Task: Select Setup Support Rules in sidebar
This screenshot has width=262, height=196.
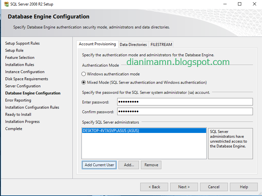Action: [x=22, y=43]
